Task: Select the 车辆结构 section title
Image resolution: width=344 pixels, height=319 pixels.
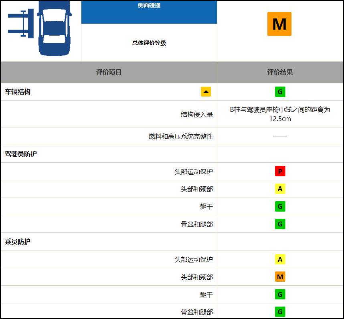Action: [18, 92]
